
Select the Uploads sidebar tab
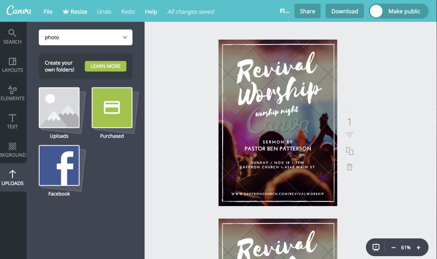coord(12,178)
